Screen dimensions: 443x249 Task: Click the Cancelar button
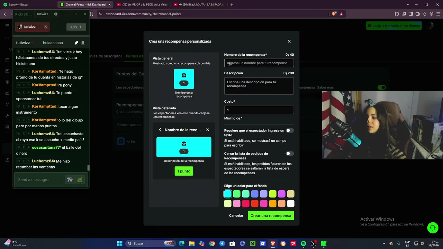236,215
